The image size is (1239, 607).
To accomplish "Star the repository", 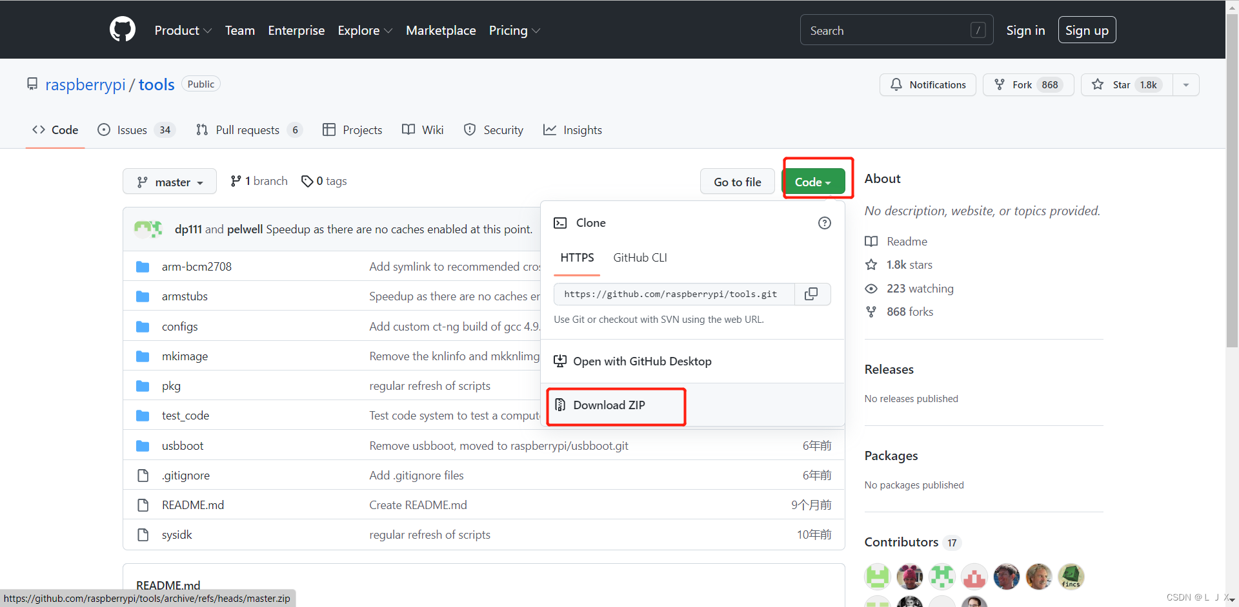I will tap(1127, 84).
